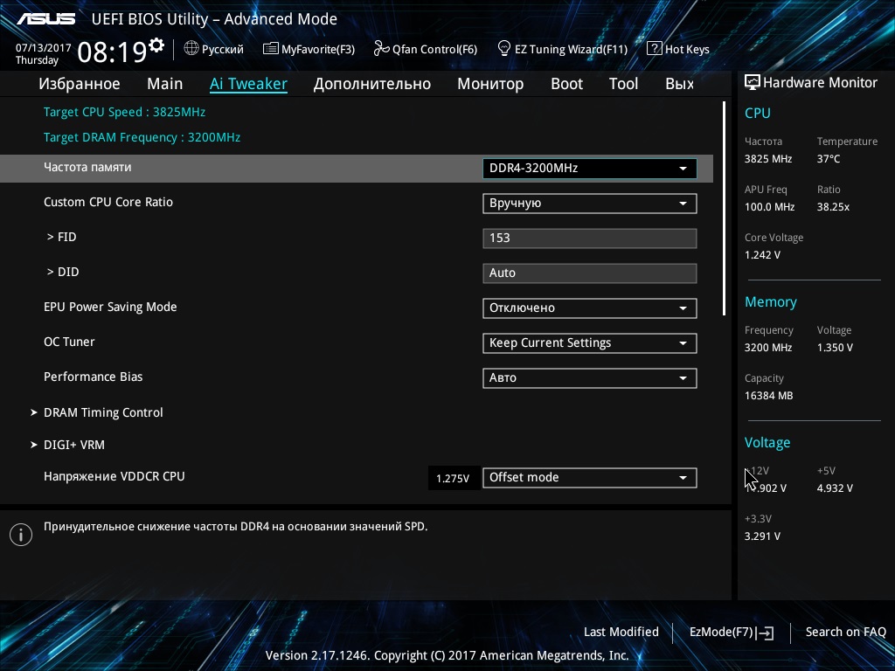Open the Tool tab
The width and height of the screenshot is (895, 671).
[623, 84]
